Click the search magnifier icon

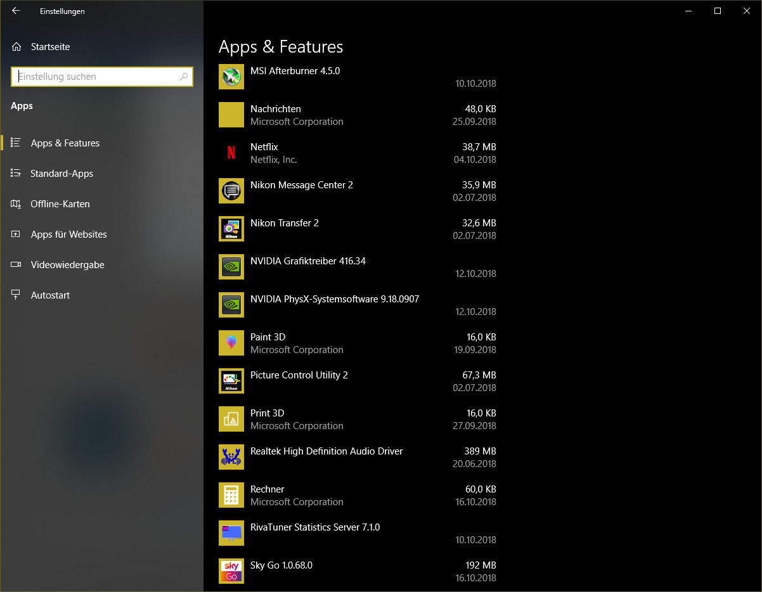(x=184, y=77)
